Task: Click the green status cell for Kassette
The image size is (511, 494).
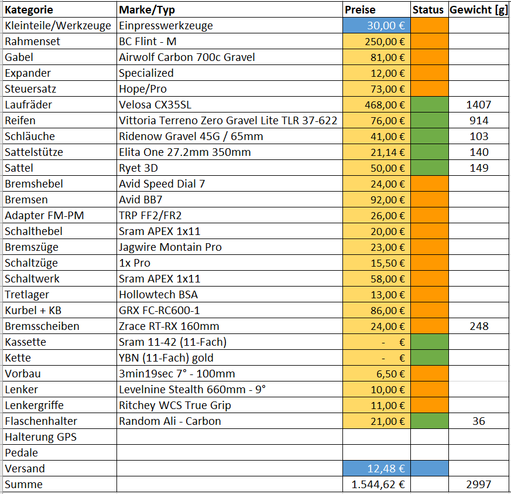Action: pyautogui.click(x=430, y=342)
